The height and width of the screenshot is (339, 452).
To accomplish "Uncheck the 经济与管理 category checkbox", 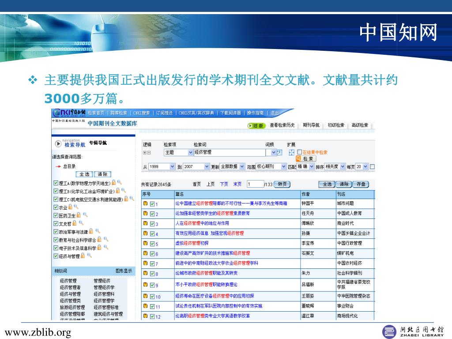I will click(x=56, y=256).
